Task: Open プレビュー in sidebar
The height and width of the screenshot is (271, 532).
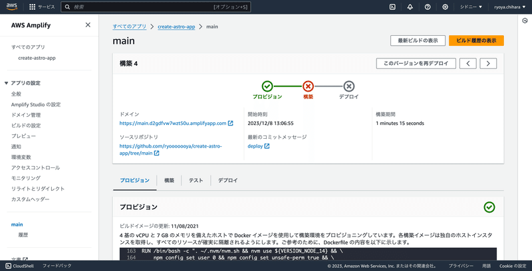Action: 23,136
